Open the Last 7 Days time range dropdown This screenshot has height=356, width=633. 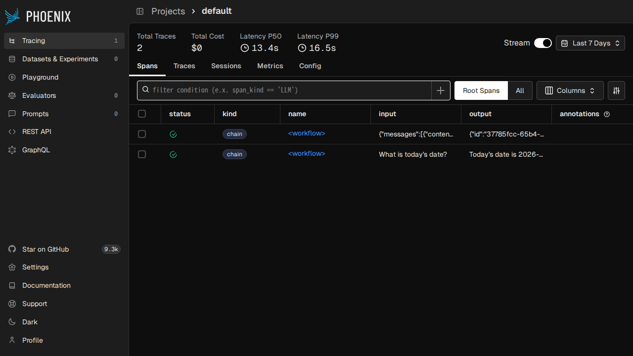point(590,43)
